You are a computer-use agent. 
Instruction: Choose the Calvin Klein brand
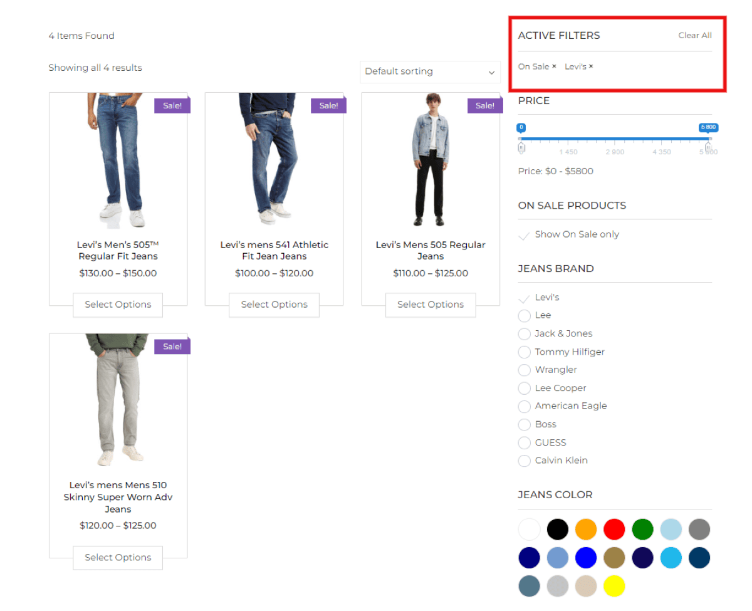(x=525, y=461)
